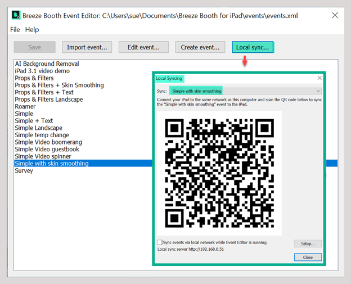Select the AI Background Removal event
The height and width of the screenshot is (284, 351).
click(47, 64)
